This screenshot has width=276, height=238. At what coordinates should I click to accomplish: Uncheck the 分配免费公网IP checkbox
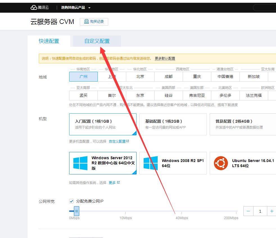[x=71, y=201]
